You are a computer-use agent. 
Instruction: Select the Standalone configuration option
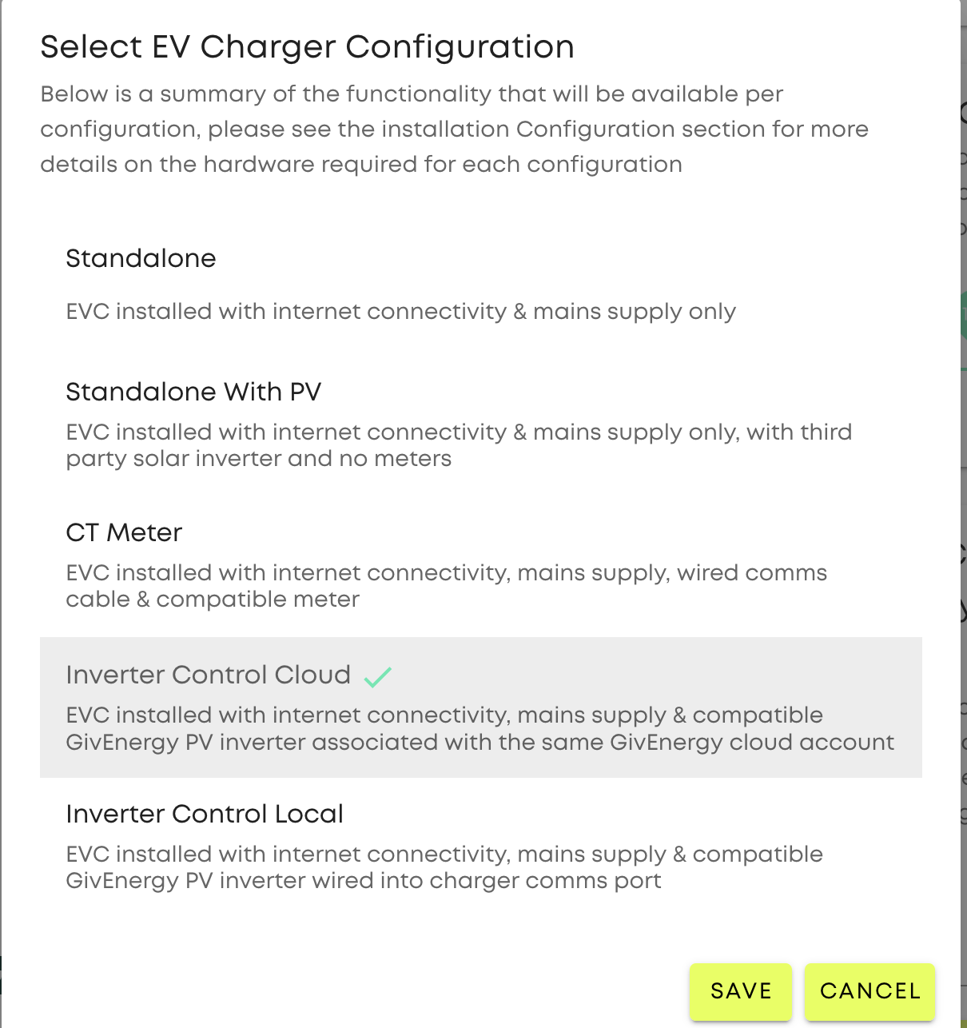[x=480, y=284]
